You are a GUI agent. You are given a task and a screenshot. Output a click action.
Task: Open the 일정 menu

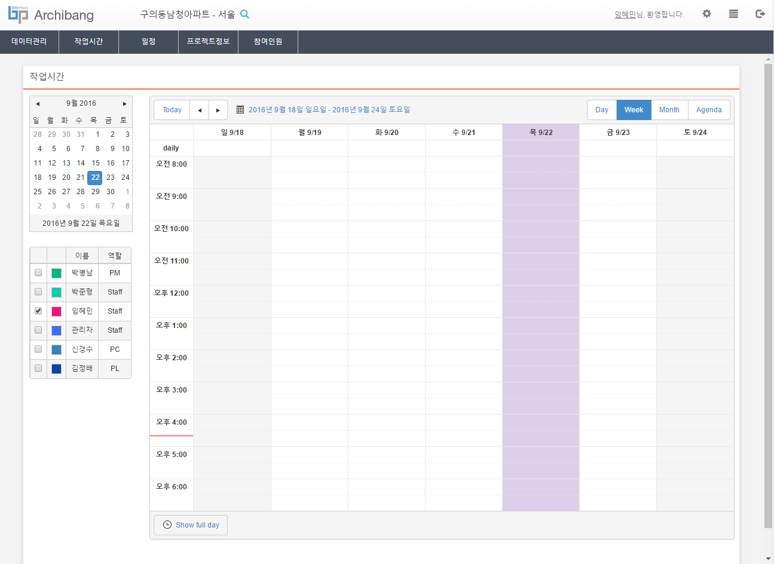point(149,42)
